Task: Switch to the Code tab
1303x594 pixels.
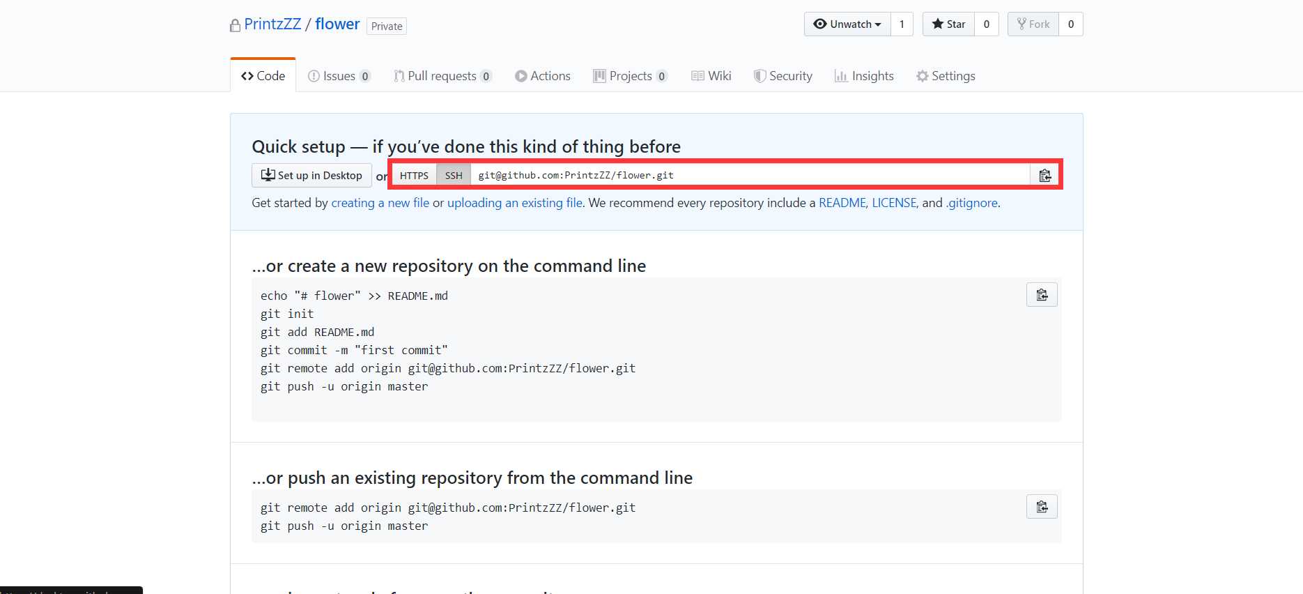Action: 263,75
